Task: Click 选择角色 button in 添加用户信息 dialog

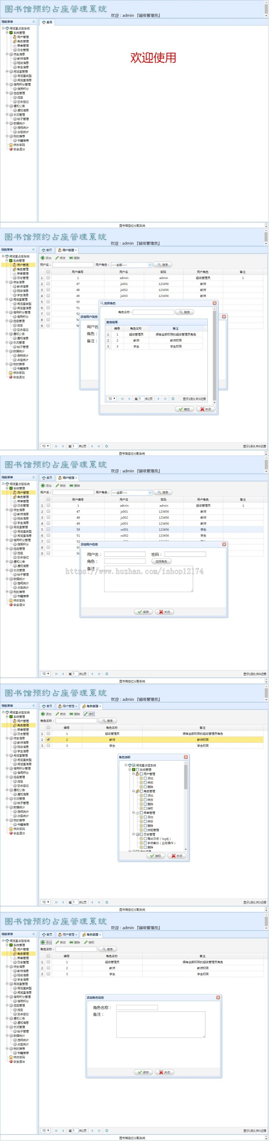Action: (x=161, y=561)
